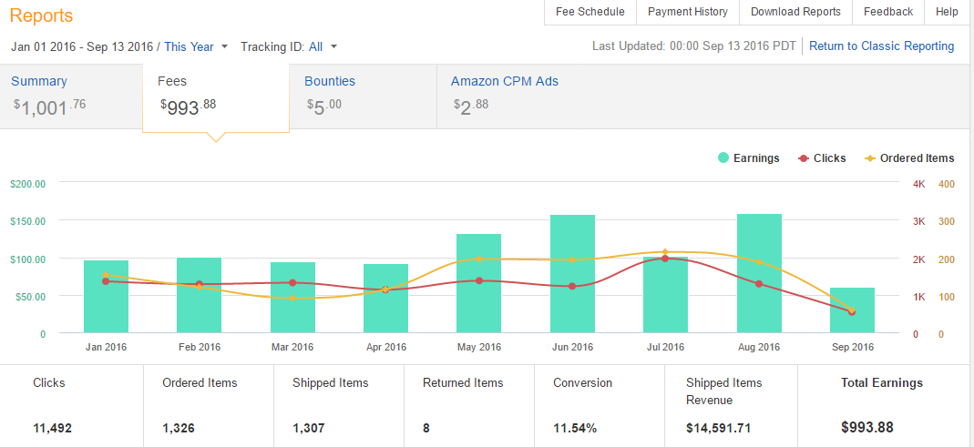View Payment History
The image size is (974, 447).
click(687, 12)
